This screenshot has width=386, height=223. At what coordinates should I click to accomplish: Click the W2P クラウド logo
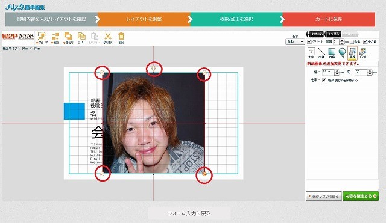[x=18, y=37]
